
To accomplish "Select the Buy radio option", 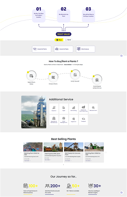I will click(x=59, y=40).
